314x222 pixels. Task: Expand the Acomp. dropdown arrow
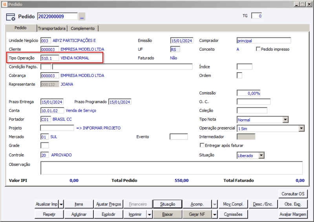pos(214,204)
